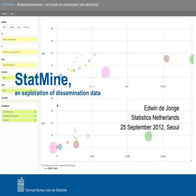Click the tiny grey bubble near 40 in 2008

point(88,31)
